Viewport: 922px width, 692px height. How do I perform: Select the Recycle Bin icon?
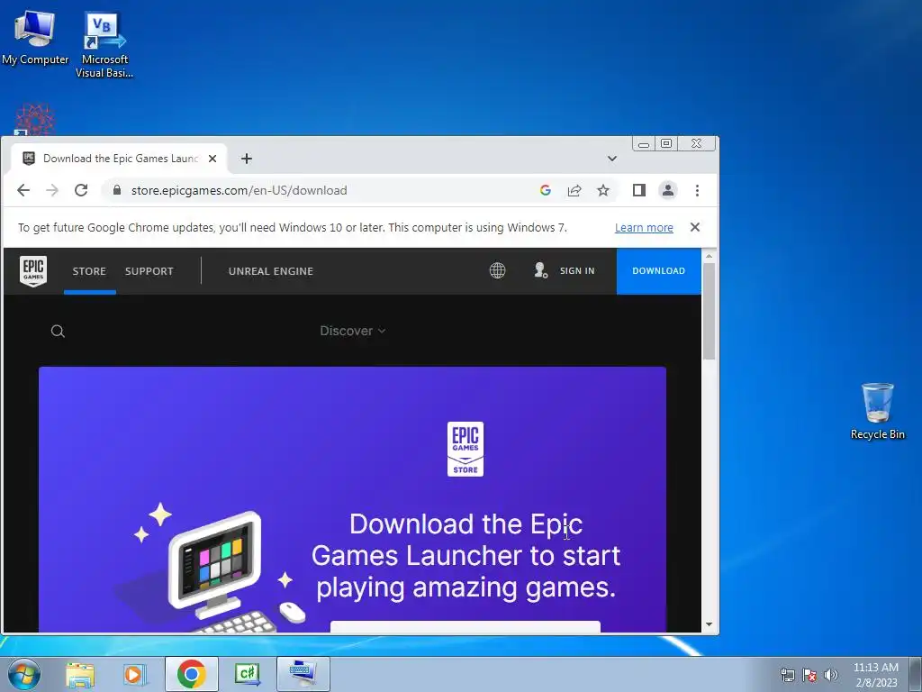point(877,411)
